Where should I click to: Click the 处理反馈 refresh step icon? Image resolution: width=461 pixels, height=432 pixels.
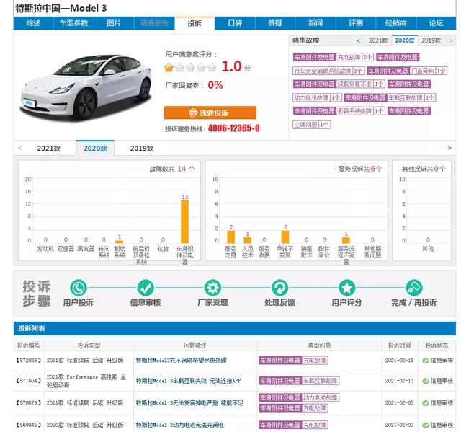[x=279, y=288]
